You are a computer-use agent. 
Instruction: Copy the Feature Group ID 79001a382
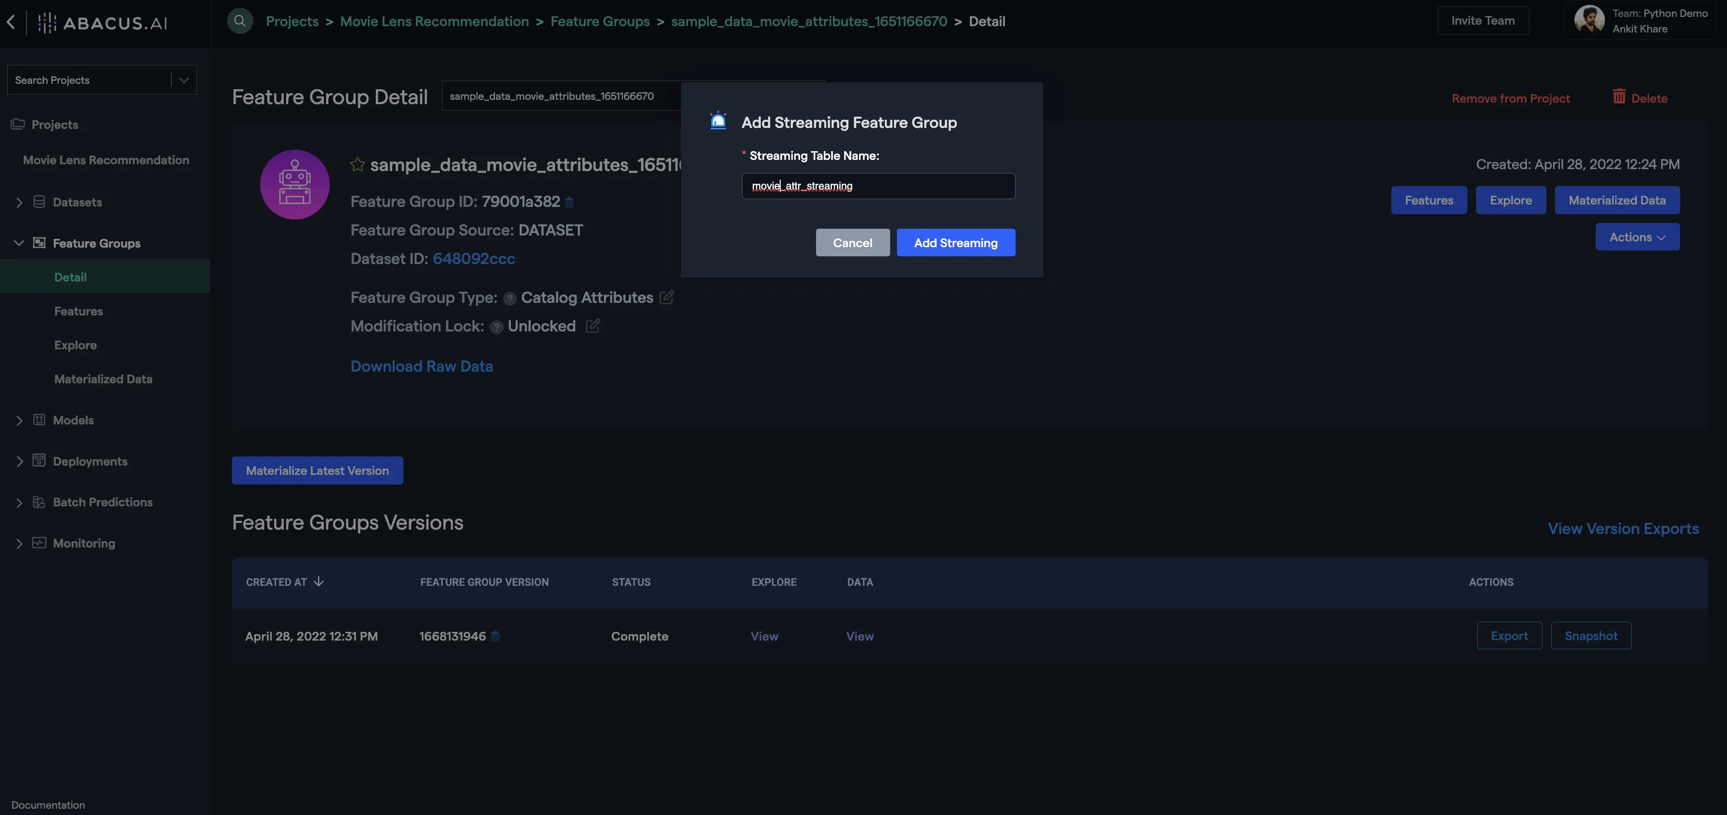[x=569, y=202]
